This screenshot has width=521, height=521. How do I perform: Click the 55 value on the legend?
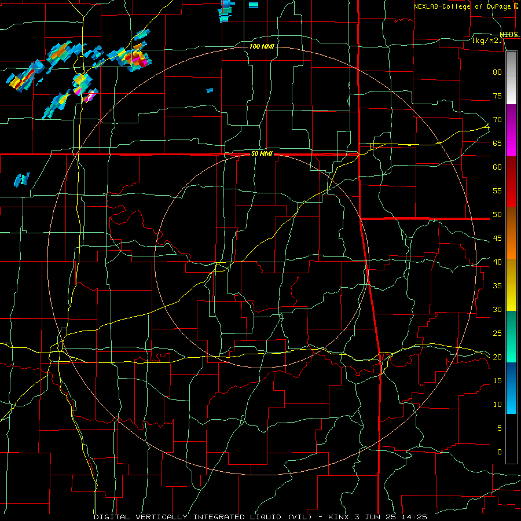497,190
